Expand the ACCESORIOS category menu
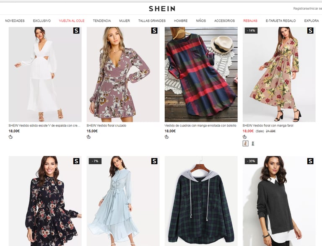This screenshot has width=322, height=246. 224,21
